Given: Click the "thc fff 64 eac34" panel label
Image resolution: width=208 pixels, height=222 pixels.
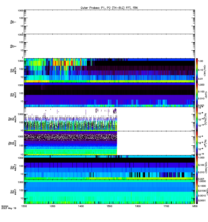Looking at the screenshot, I should pos(12,119).
